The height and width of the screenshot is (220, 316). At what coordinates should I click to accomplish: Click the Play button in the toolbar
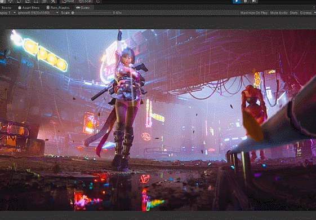pyautogui.click(x=237, y=1)
